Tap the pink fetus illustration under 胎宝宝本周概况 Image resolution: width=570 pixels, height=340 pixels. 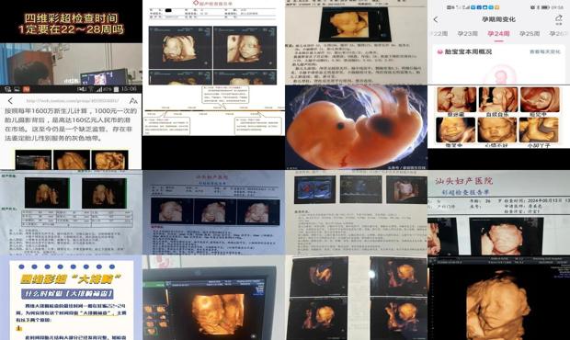(501, 75)
